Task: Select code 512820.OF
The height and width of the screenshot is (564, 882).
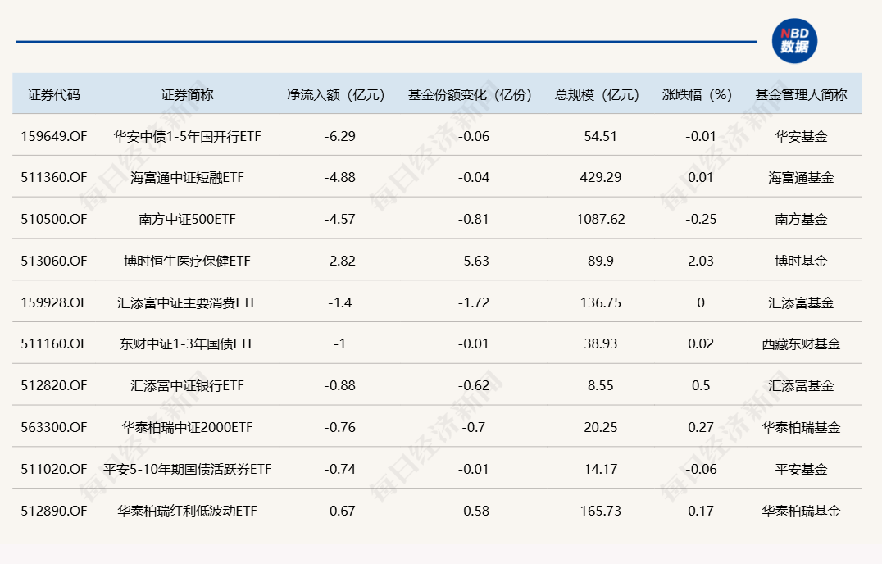Action: 54,386
